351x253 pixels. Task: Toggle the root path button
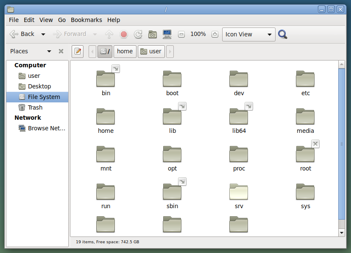click(105, 51)
